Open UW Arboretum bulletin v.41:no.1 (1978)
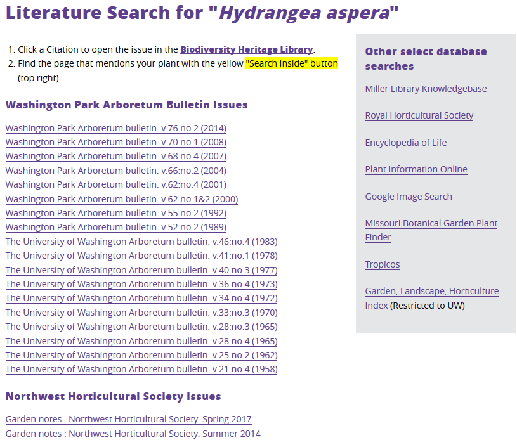Viewport: 517px width, 440px height. tap(141, 256)
